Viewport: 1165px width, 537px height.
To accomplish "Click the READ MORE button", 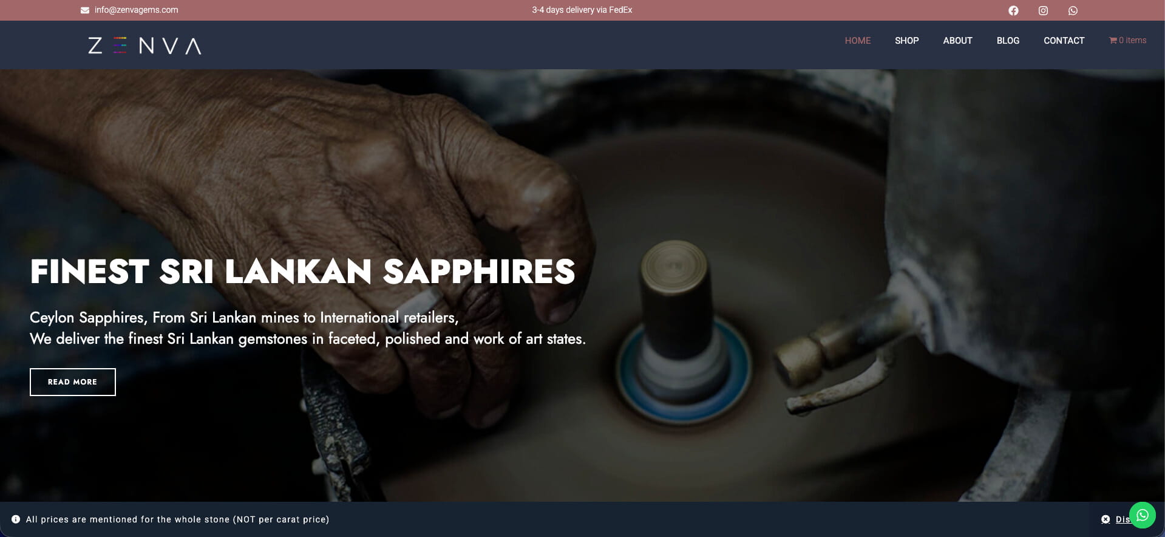I will (x=73, y=382).
